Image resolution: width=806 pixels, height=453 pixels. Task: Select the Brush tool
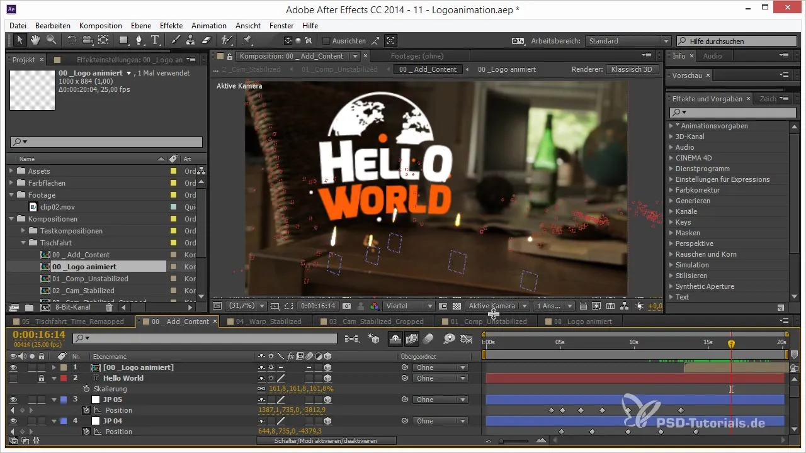click(x=177, y=40)
